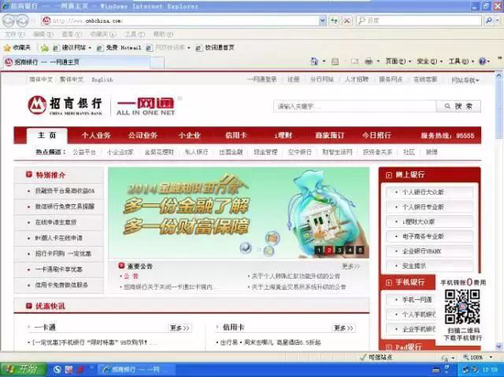
Task: Click the magnifier search button in IE search box
Action: [x=489, y=21]
